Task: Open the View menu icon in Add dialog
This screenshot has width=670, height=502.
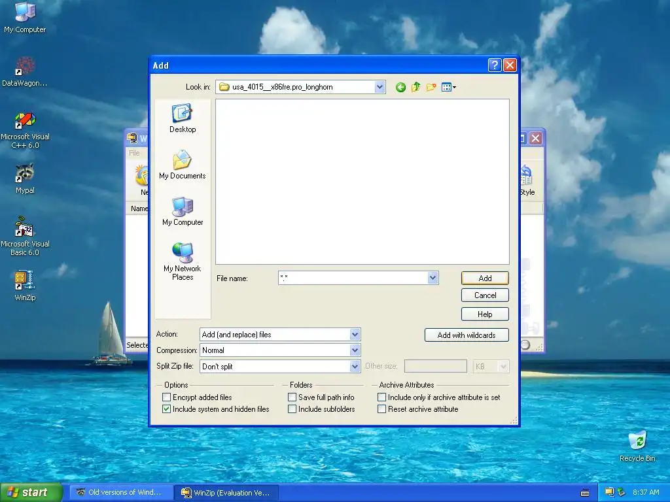Action: pyautogui.click(x=449, y=88)
